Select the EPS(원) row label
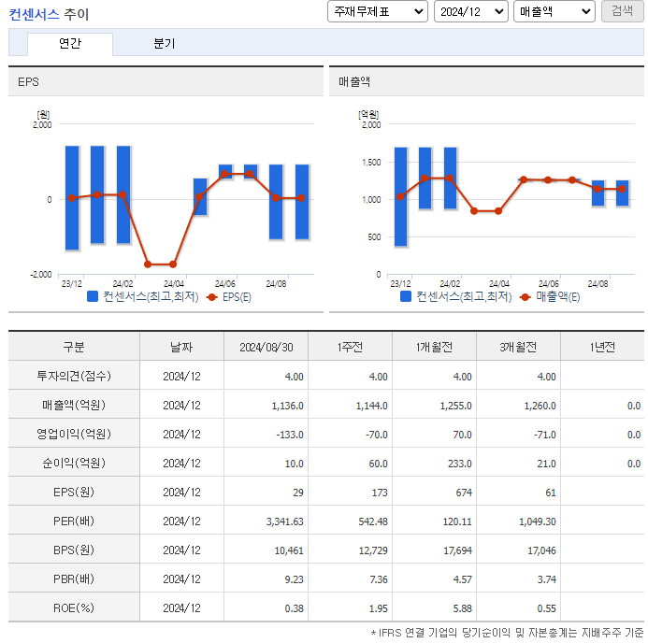The width and height of the screenshot is (648, 643). tap(74, 492)
